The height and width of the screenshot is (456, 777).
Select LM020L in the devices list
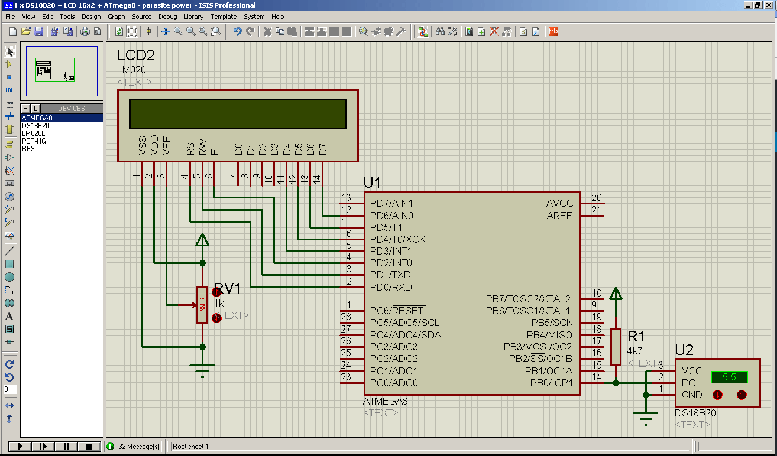62,133
